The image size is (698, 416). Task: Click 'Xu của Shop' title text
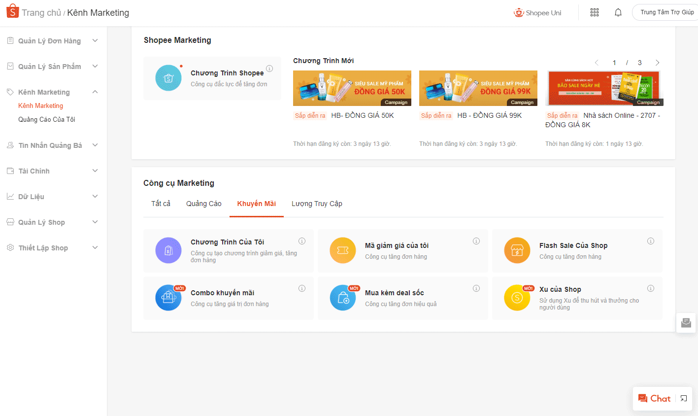560,289
